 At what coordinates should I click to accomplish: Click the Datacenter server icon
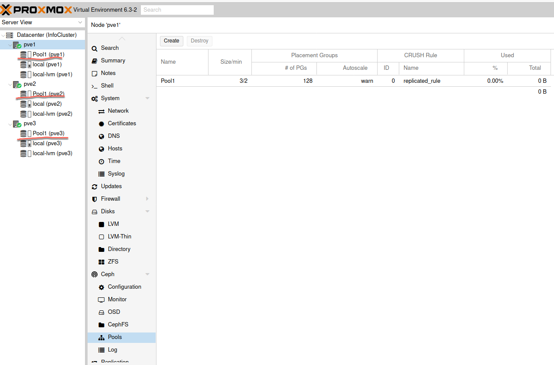(x=10, y=35)
